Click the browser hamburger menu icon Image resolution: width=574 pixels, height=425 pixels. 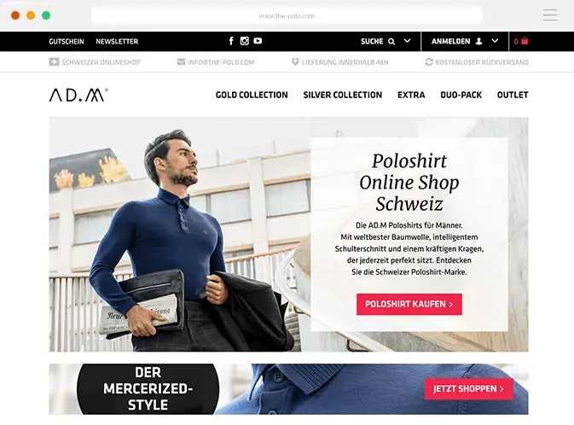click(550, 15)
